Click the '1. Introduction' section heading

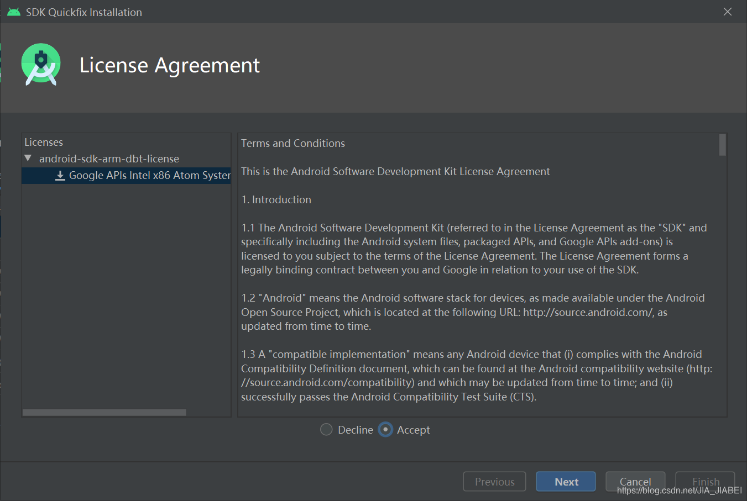coord(276,200)
